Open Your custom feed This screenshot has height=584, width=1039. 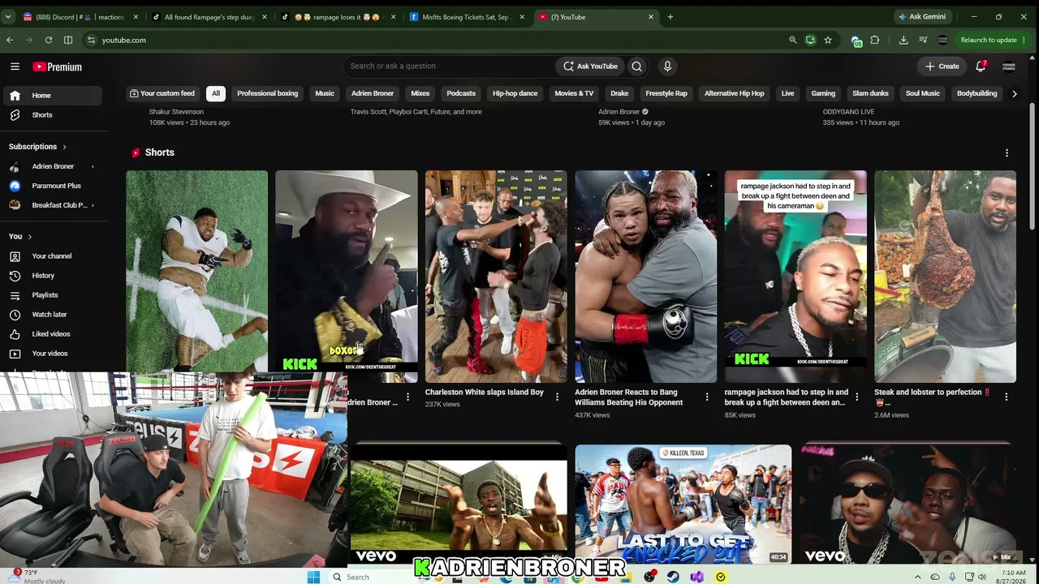[162, 93]
